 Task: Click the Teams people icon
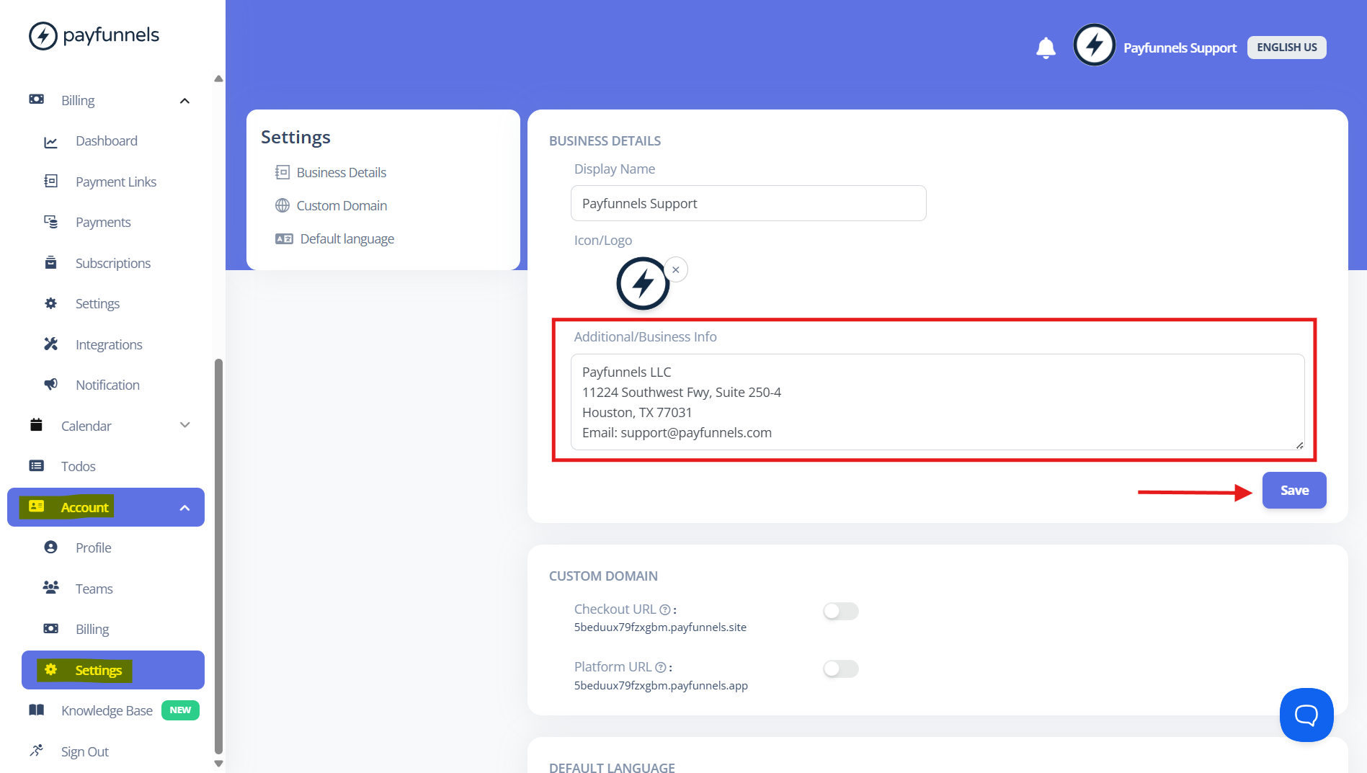click(x=50, y=588)
